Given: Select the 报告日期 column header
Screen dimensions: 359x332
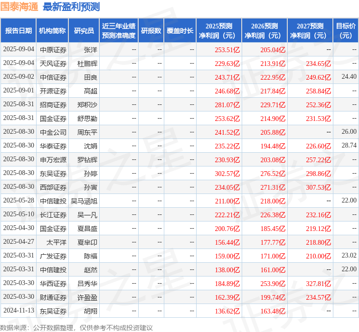Looking at the screenshot, I should [x=19, y=31].
